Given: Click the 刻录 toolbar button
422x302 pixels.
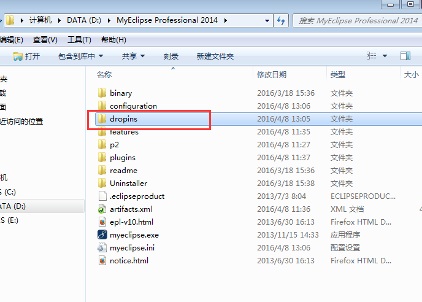Looking at the screenshot, I should 171,56.
